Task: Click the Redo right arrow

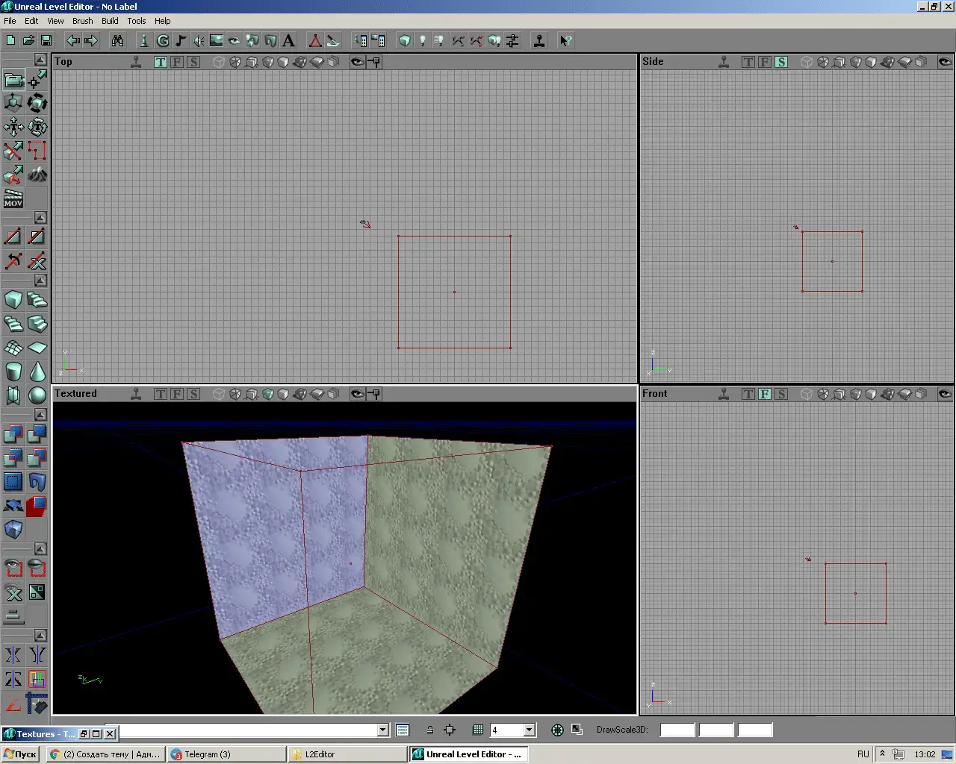Action: [91, 40]
